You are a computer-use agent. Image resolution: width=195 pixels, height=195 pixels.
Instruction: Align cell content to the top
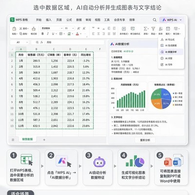(93, 28)
